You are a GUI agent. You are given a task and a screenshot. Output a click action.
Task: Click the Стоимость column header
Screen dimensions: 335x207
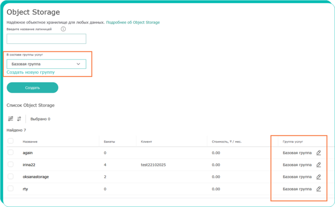click(227, 142)
